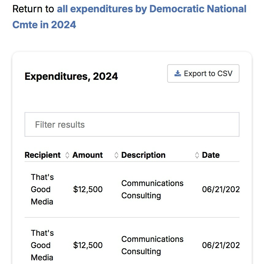264x264 pixels.
Task: Click the second row's Communications Consulting description
Action: tap(152, 245)
